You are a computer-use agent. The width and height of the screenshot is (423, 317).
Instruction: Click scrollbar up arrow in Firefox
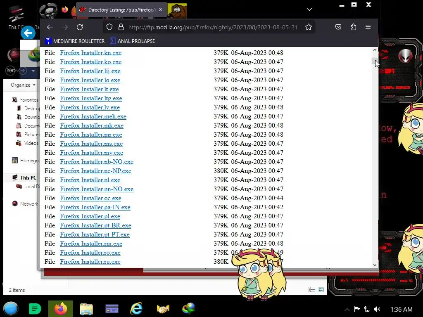[x=375, y=50]
